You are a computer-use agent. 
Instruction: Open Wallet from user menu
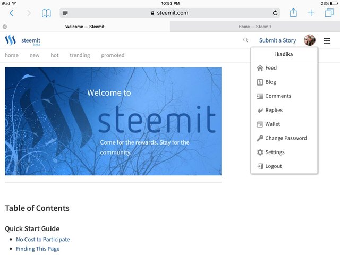tap(284, 124)
